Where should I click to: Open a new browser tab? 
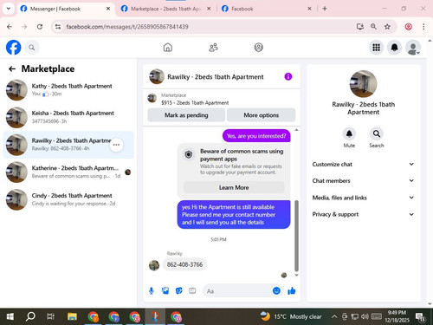click(325, 9)
